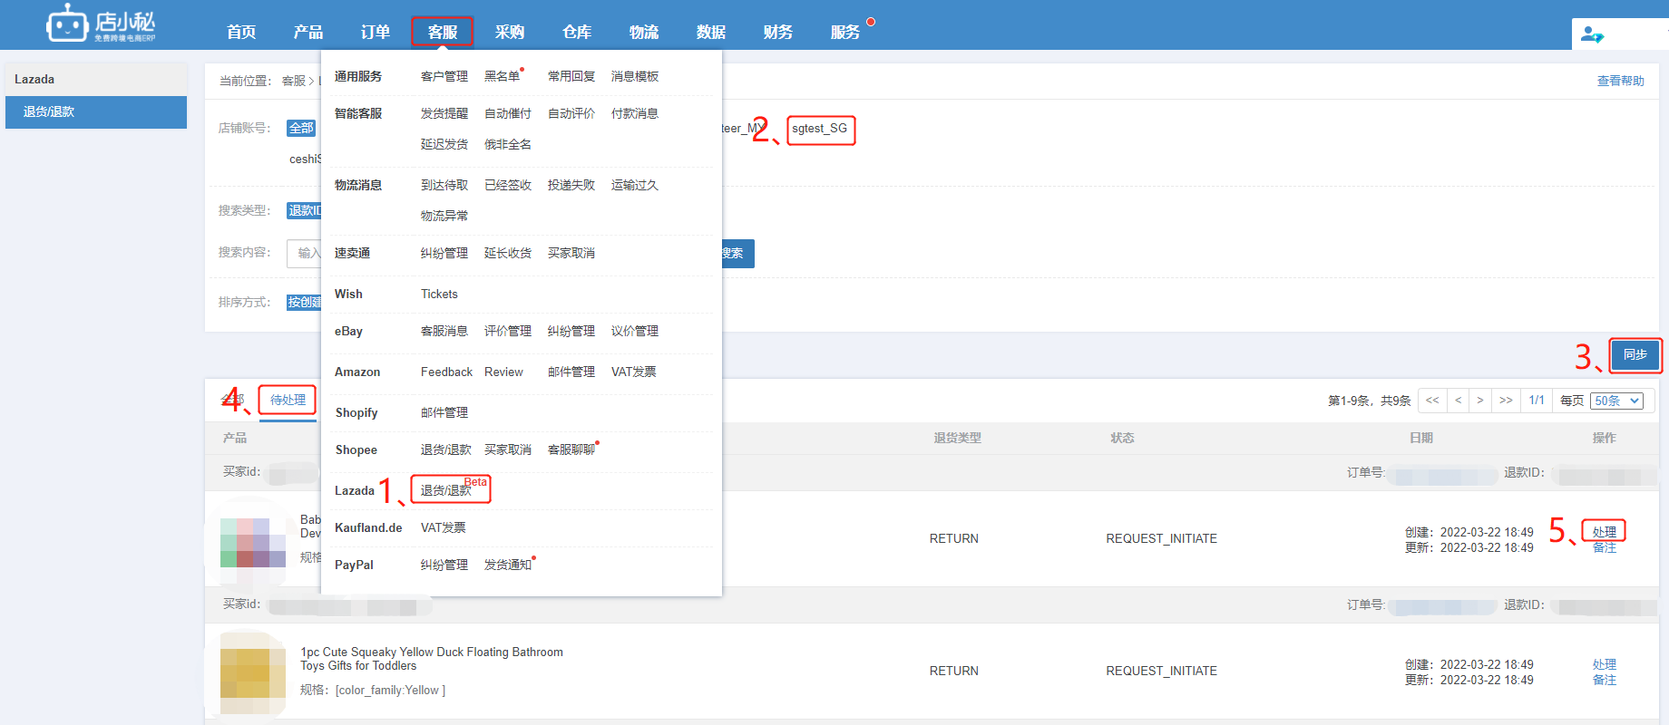Open 黑名单 under 通用服务
1669x725 pixels.
point(503,76)
